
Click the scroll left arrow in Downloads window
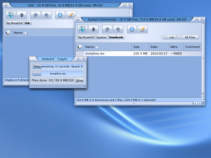pos(195,103)
